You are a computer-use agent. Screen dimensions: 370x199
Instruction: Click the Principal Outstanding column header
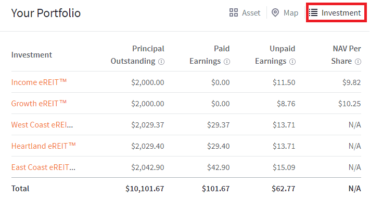pos(137,55)
